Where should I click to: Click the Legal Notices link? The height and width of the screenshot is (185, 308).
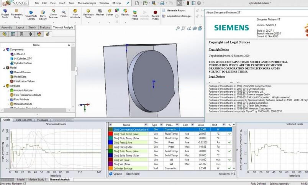217,76
